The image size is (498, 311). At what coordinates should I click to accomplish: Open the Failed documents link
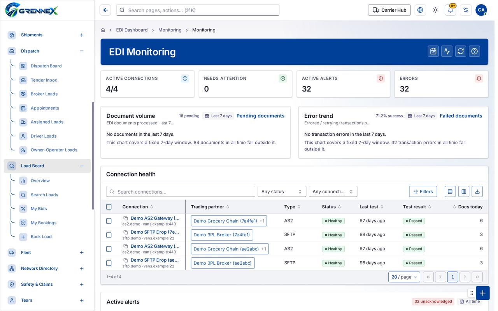tap(461, 116)
